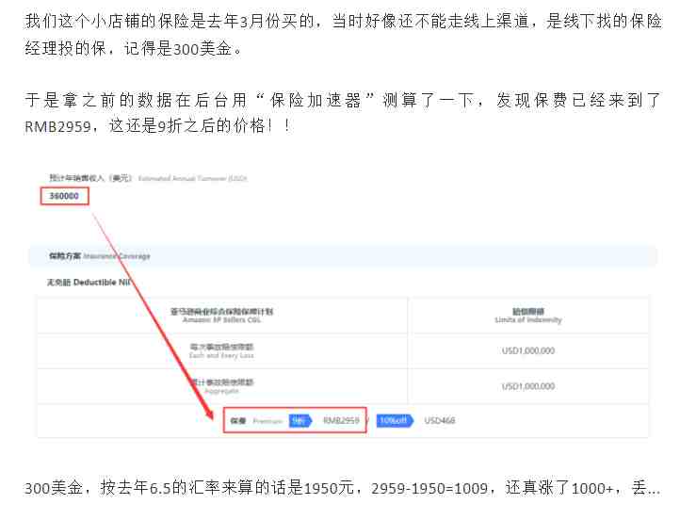Click the Each and Every Loss row label

click(x=221, y=351)
